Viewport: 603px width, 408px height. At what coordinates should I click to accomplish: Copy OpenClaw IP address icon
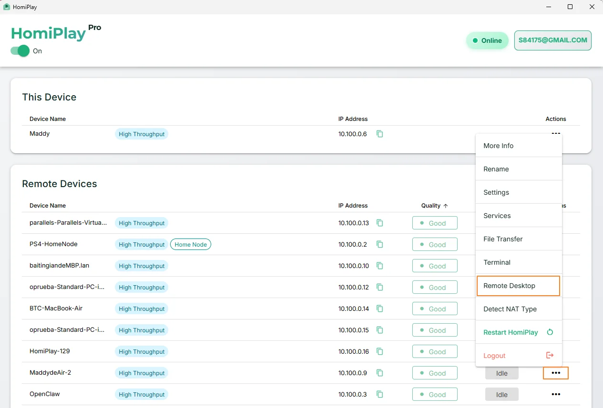[380, 394]
